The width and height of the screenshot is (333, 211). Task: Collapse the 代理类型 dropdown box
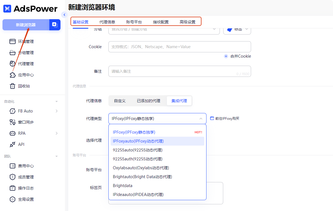click(157, 119)
